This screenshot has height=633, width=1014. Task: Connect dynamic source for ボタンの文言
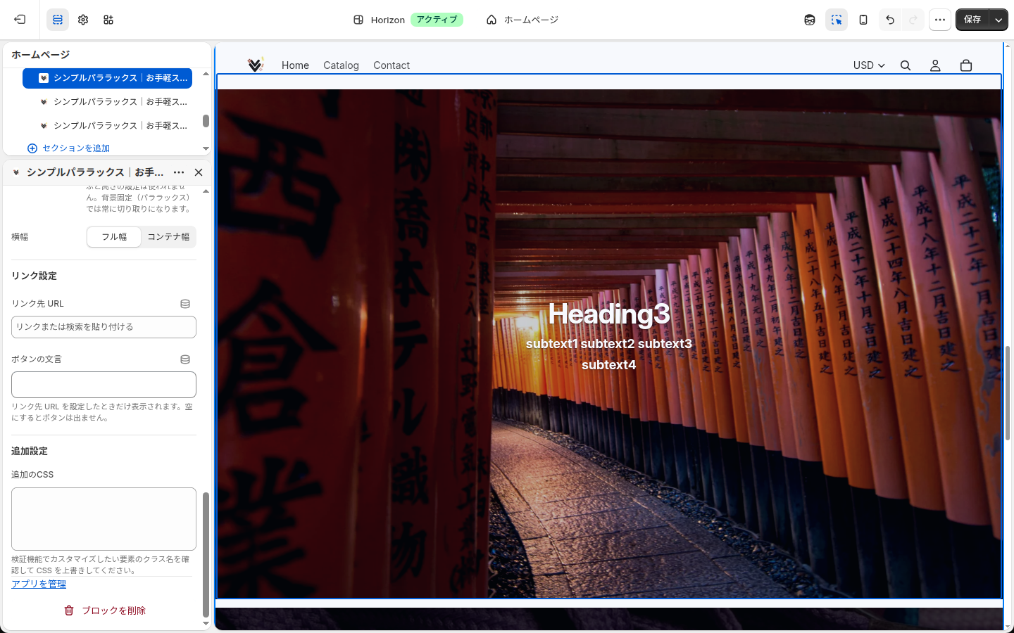click(185, 359)
